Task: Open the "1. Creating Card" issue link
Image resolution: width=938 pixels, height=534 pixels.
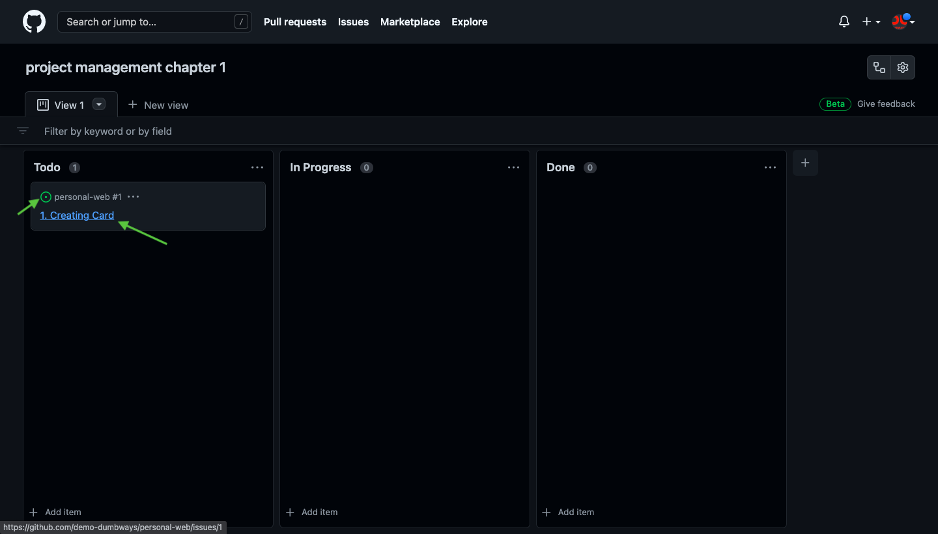Action: 77,216
